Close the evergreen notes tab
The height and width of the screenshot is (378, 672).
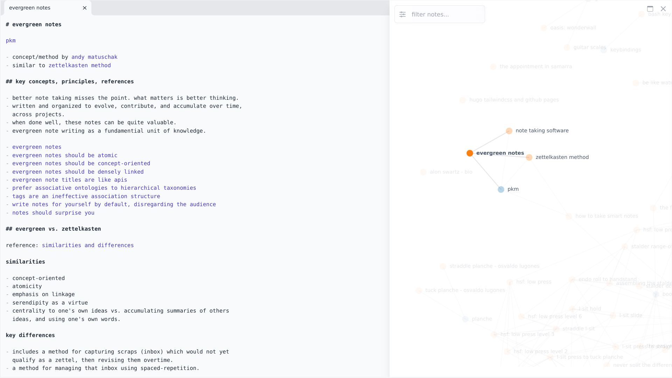point(84,8)
